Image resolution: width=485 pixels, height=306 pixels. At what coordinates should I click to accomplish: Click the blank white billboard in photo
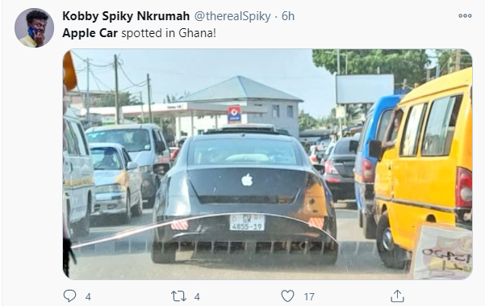pos(365,89)
